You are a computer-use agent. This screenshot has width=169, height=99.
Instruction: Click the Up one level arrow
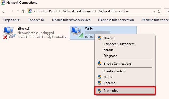[23, 11]
